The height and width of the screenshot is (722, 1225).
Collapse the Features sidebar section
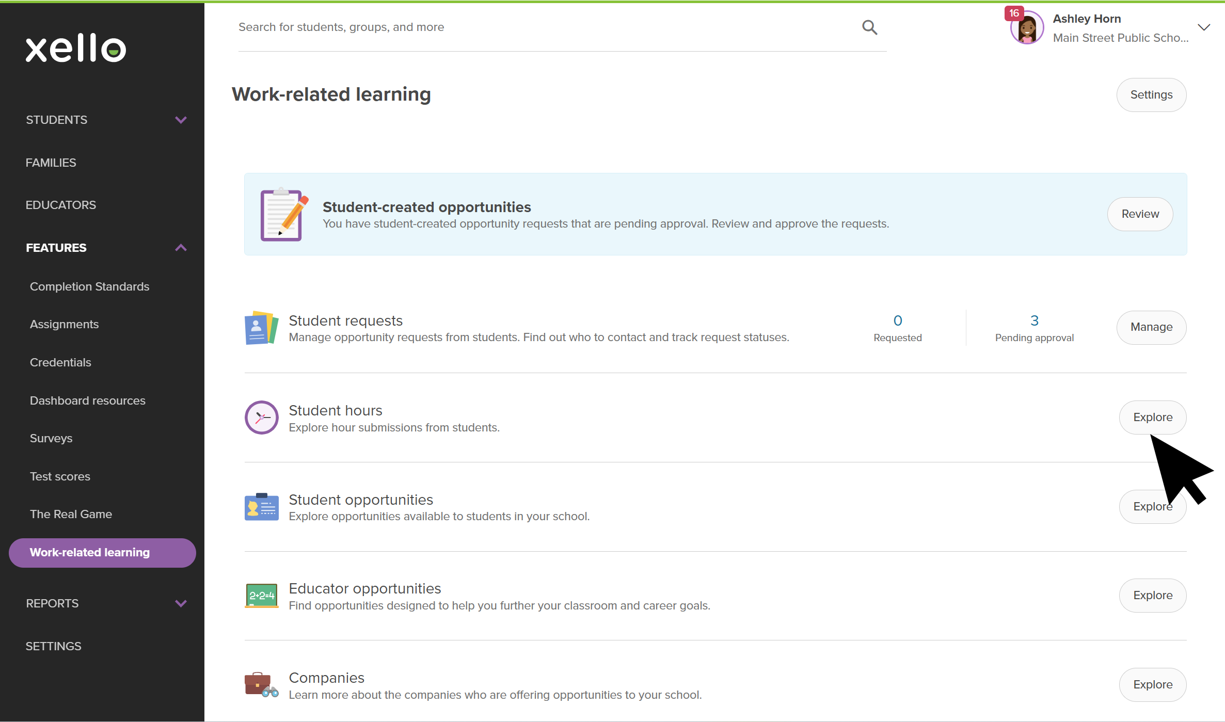point(181,248)
